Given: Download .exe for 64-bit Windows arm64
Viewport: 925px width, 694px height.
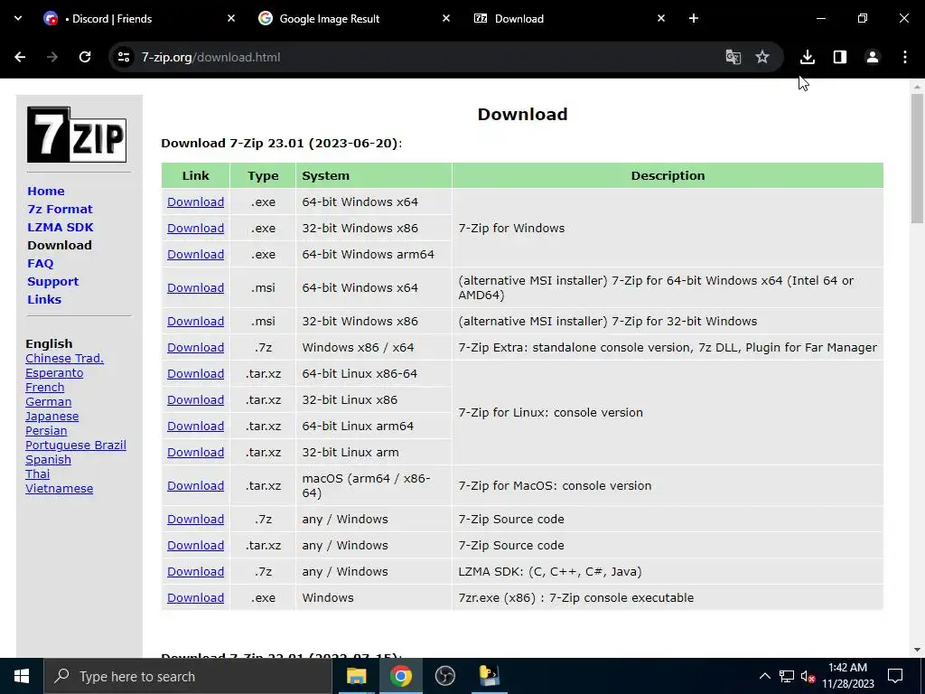Looking at the screenshot, I should [195, 254].
